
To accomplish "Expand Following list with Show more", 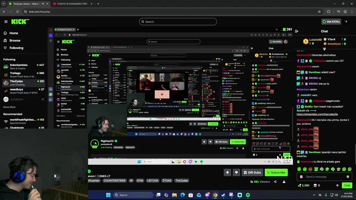I will click(9, 107).
